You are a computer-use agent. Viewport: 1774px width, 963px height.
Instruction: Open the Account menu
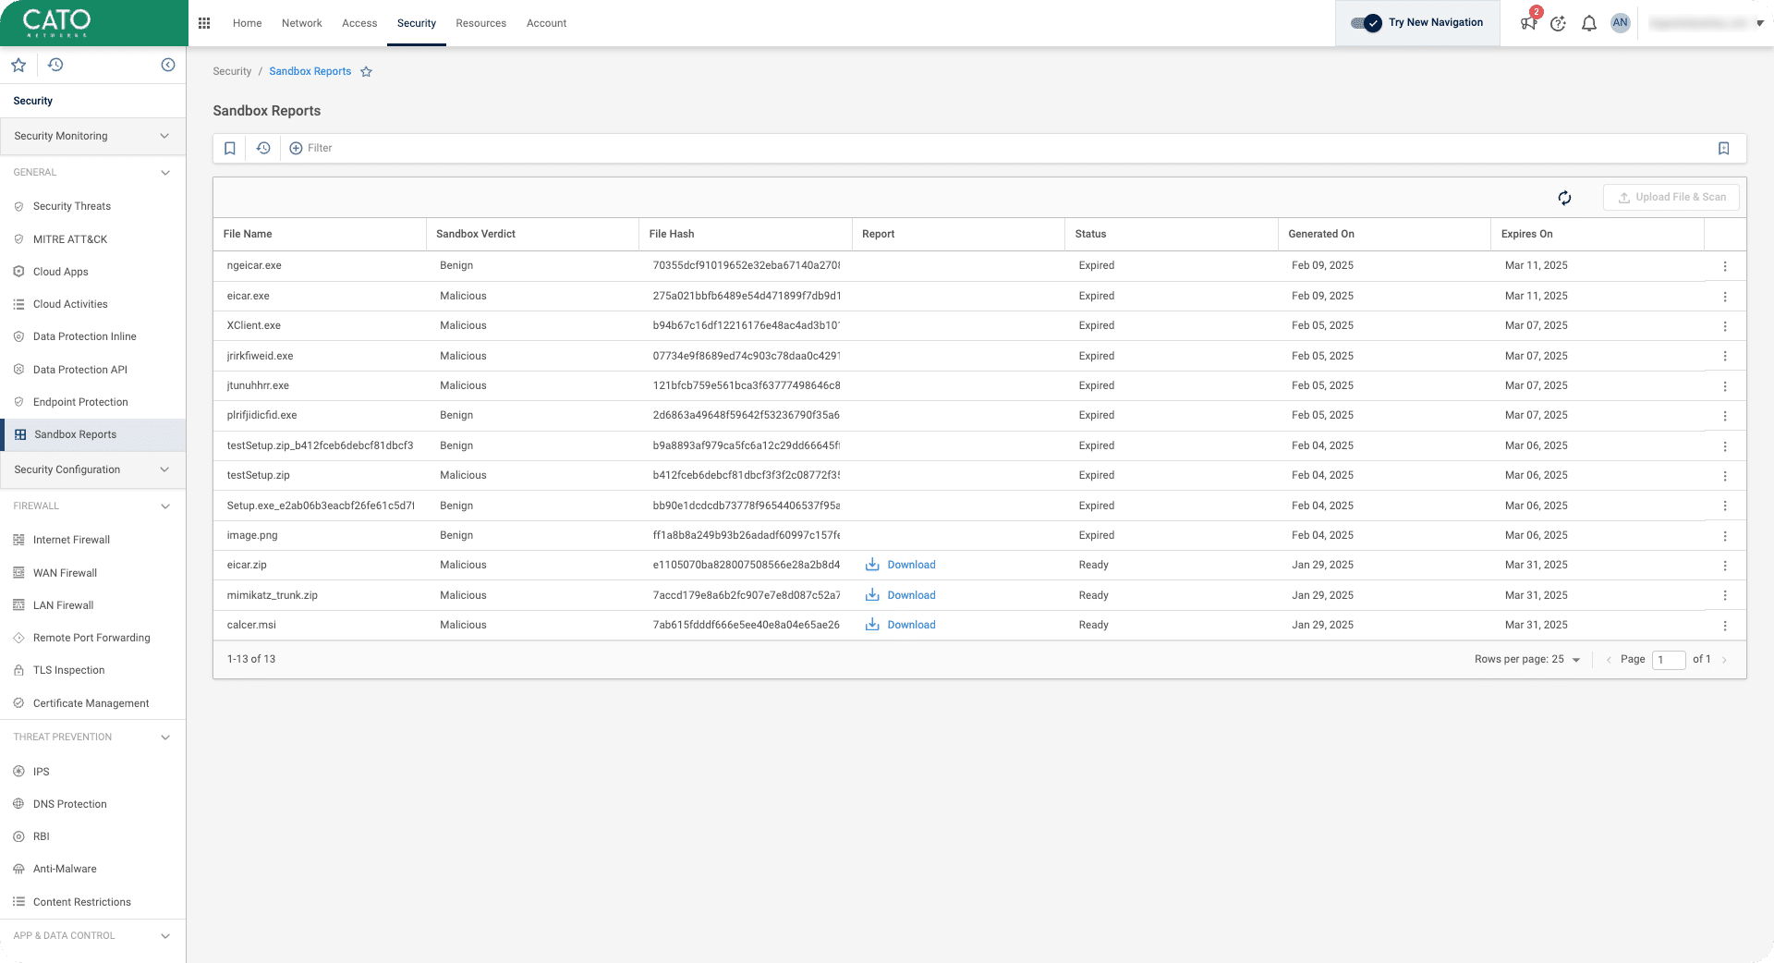(546, 23)
